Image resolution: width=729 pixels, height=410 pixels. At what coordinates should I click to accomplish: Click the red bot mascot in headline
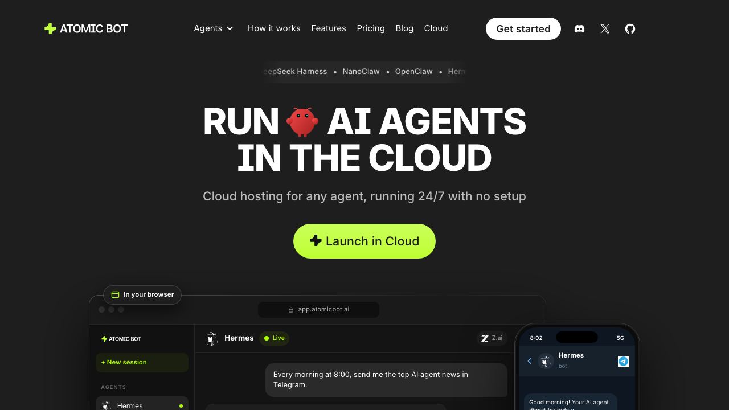pyautogui.click(x=302, y=122)
